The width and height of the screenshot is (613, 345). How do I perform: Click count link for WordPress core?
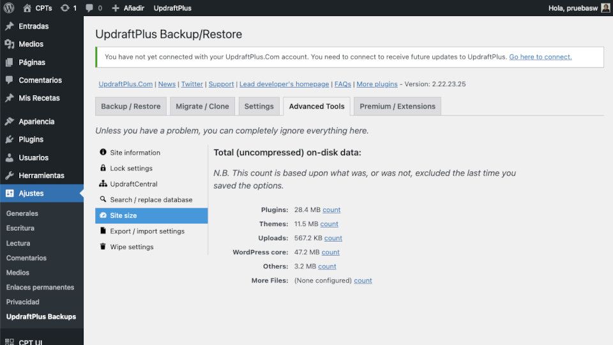tap(330, 252)
